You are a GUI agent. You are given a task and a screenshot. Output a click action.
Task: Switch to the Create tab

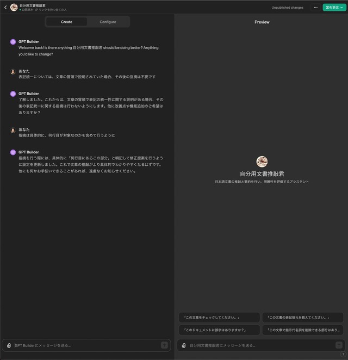[x=66, y=22]
